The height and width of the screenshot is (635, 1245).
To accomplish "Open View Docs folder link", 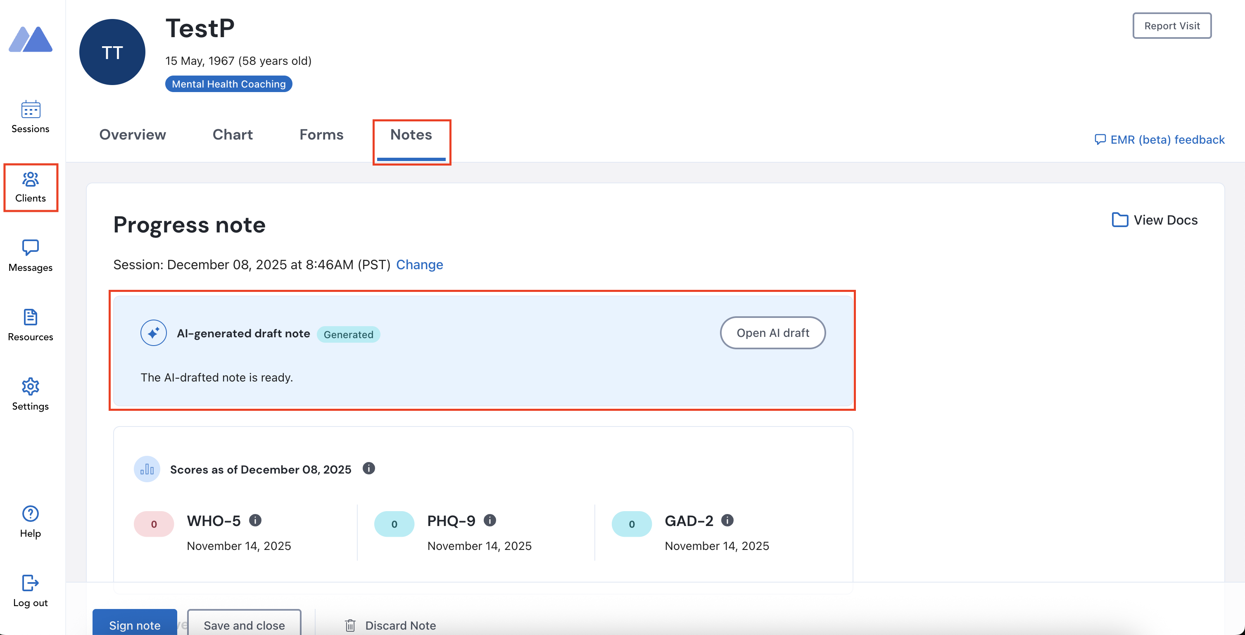I will 1155,220.
